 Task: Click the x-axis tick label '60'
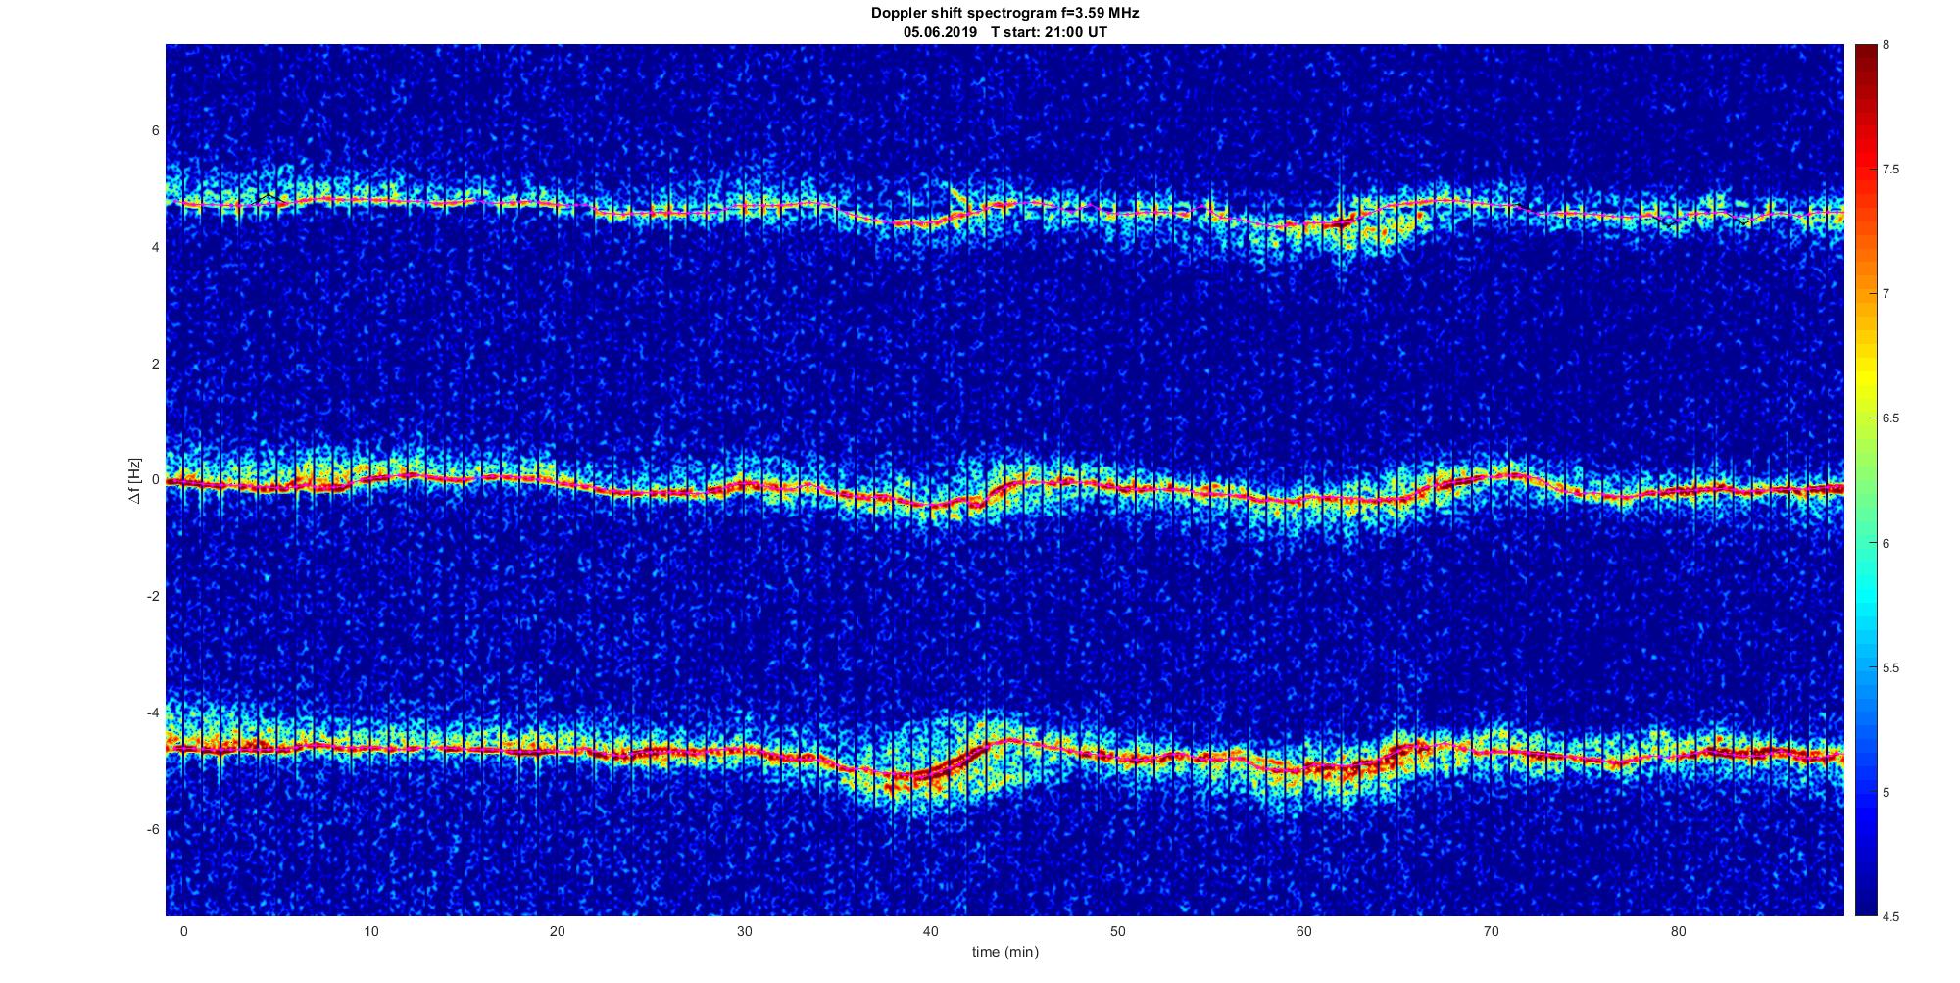click(x=1303, y=931)
